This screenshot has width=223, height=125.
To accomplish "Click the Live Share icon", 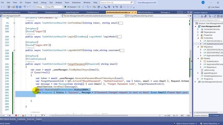I will (209, 7).
